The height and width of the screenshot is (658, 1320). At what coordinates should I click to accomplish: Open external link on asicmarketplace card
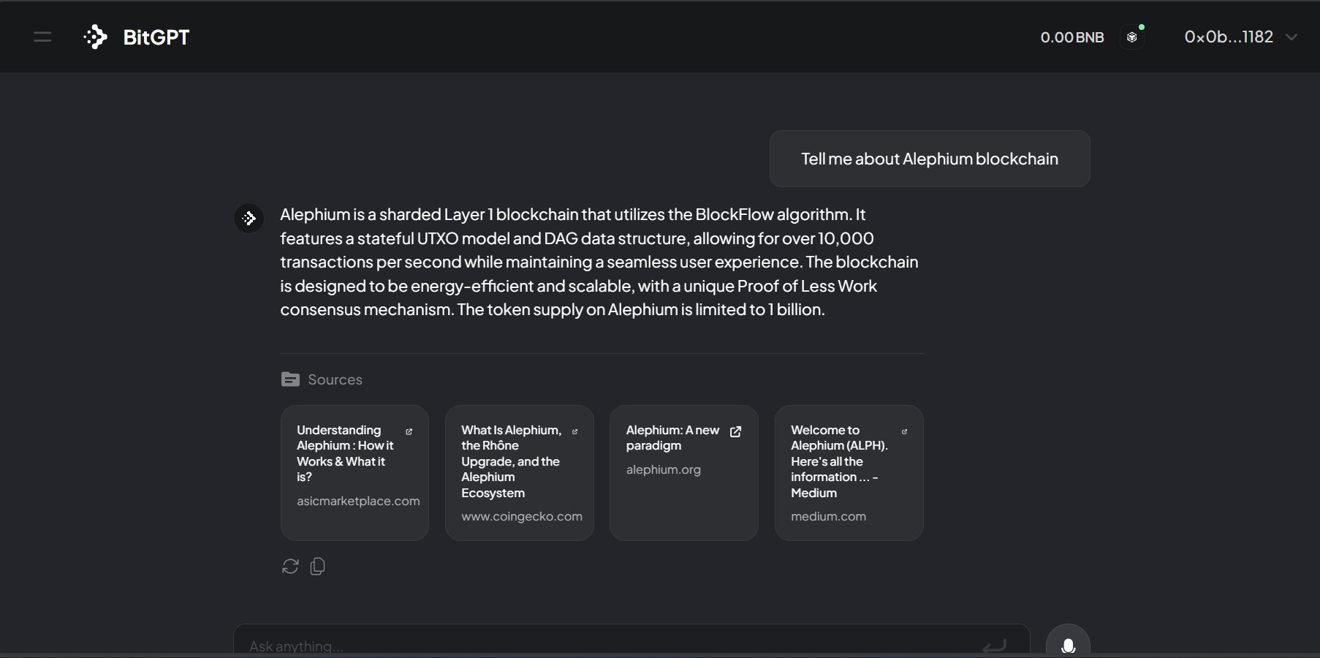coord(409,431)
